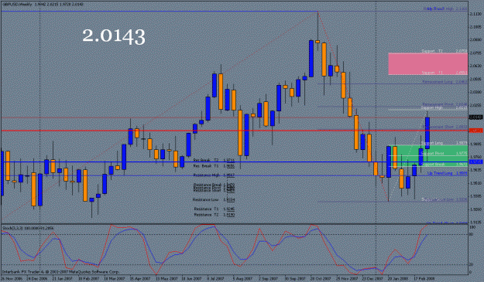484x282 pixels.
Task: Click the '17 Feb 2008' date on the time axis
Action: (424, 279)
